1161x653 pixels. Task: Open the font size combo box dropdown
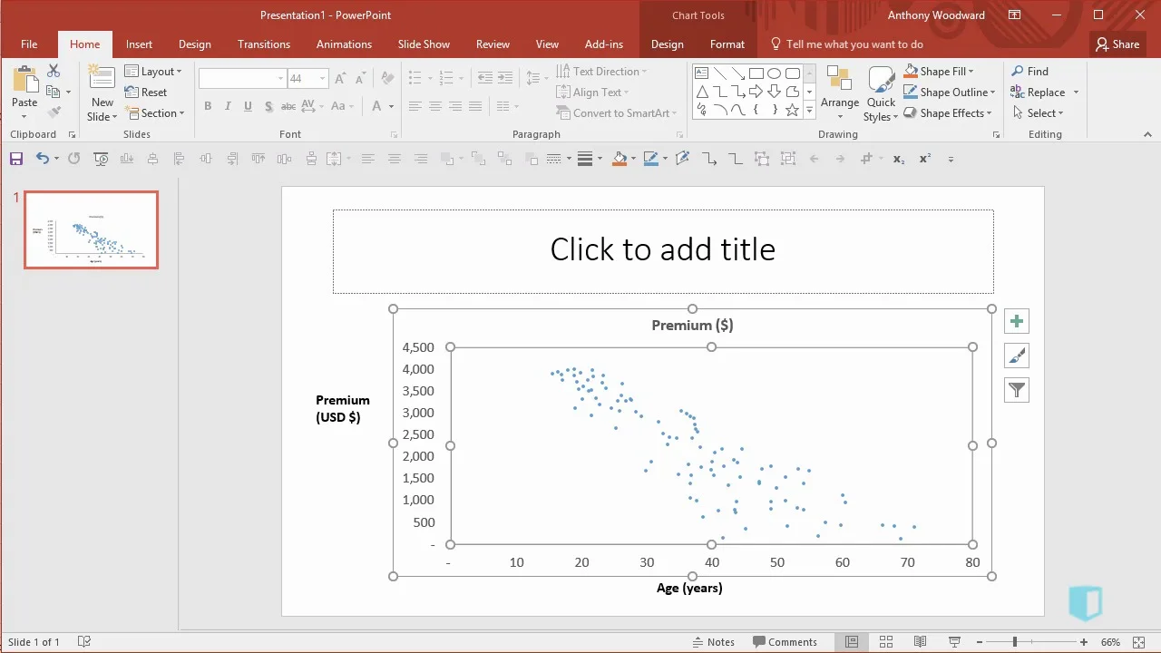pyautogui.click(x=322, y=79)
